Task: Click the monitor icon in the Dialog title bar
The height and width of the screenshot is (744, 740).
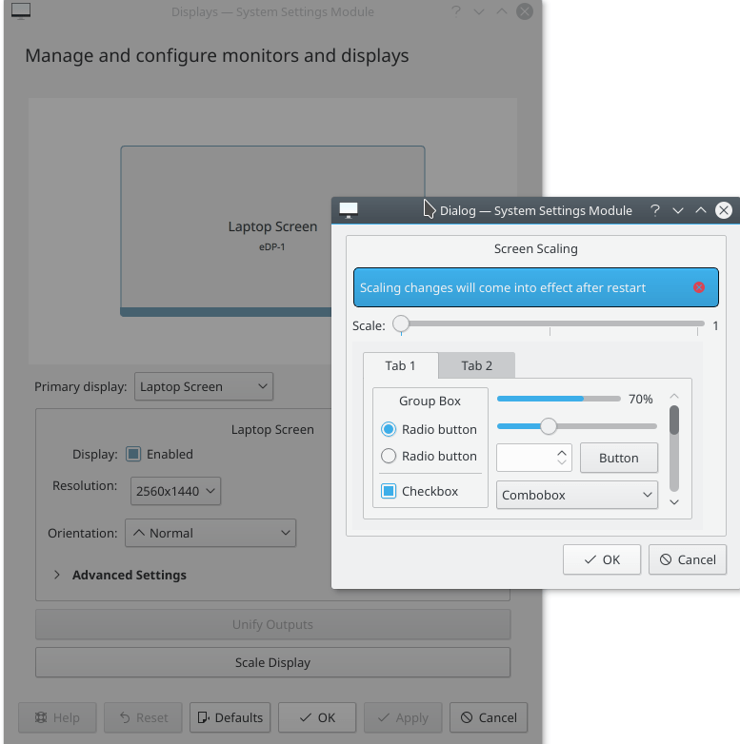Action: [349, 210]
